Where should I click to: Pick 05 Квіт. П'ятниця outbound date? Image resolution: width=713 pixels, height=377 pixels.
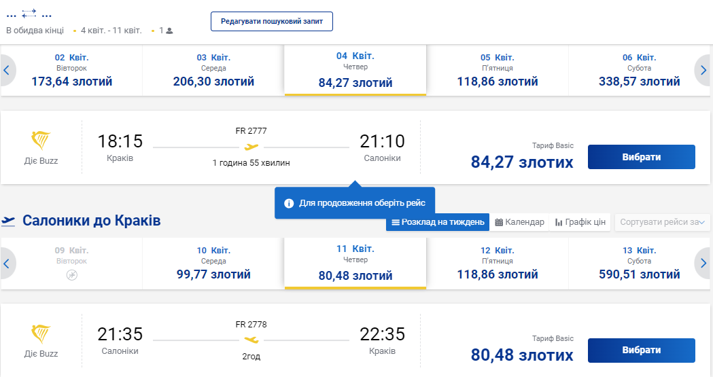coord(497,70)
